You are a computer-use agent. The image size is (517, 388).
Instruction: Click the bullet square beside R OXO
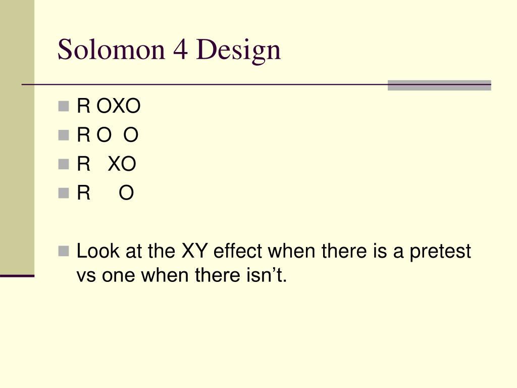click(x=63, y=106)
